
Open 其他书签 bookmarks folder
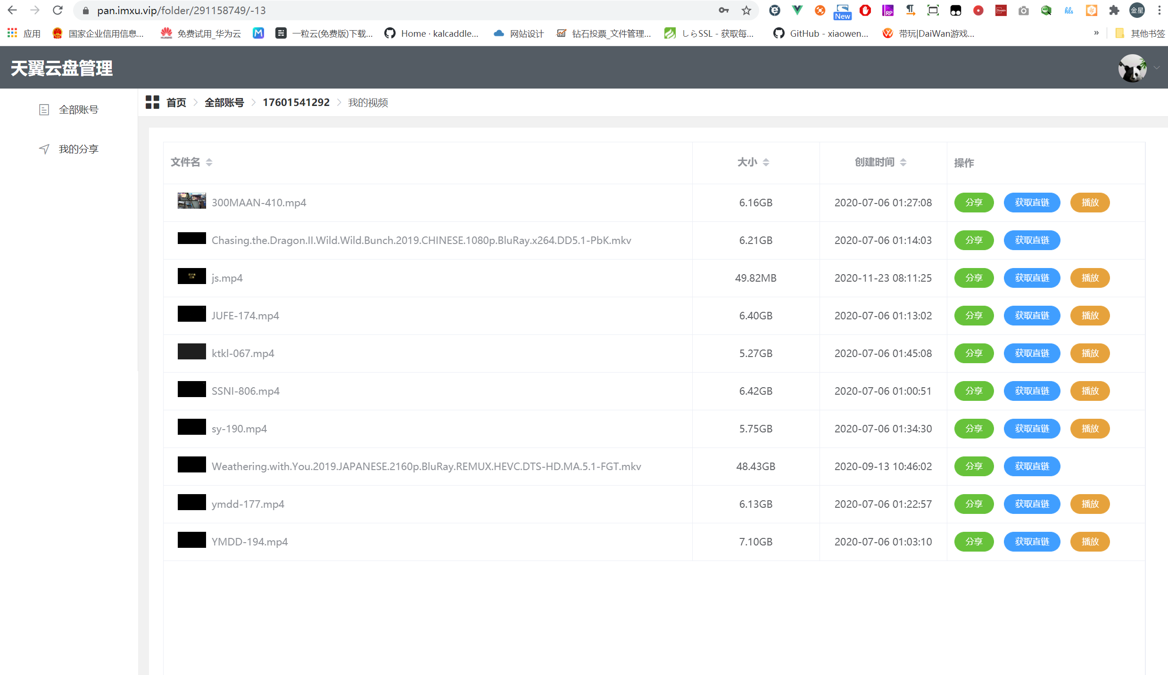[x=1140, y=33]
